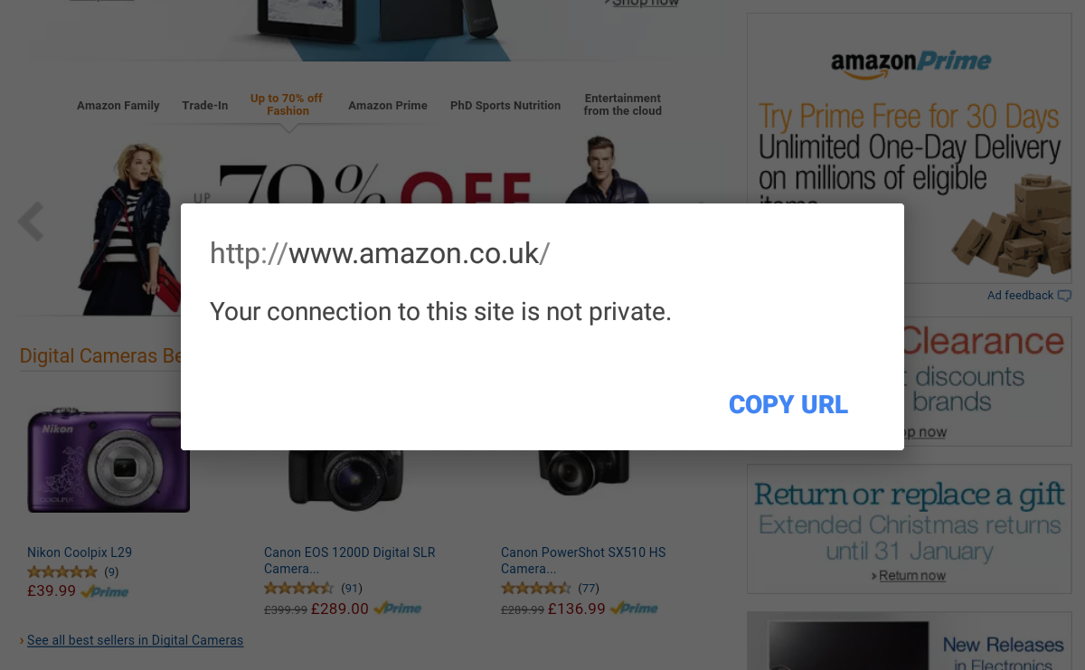Viewport: 1085px width, 670px height.
Task: Select the Amazon Family tab
Action: tap(118, 106)
